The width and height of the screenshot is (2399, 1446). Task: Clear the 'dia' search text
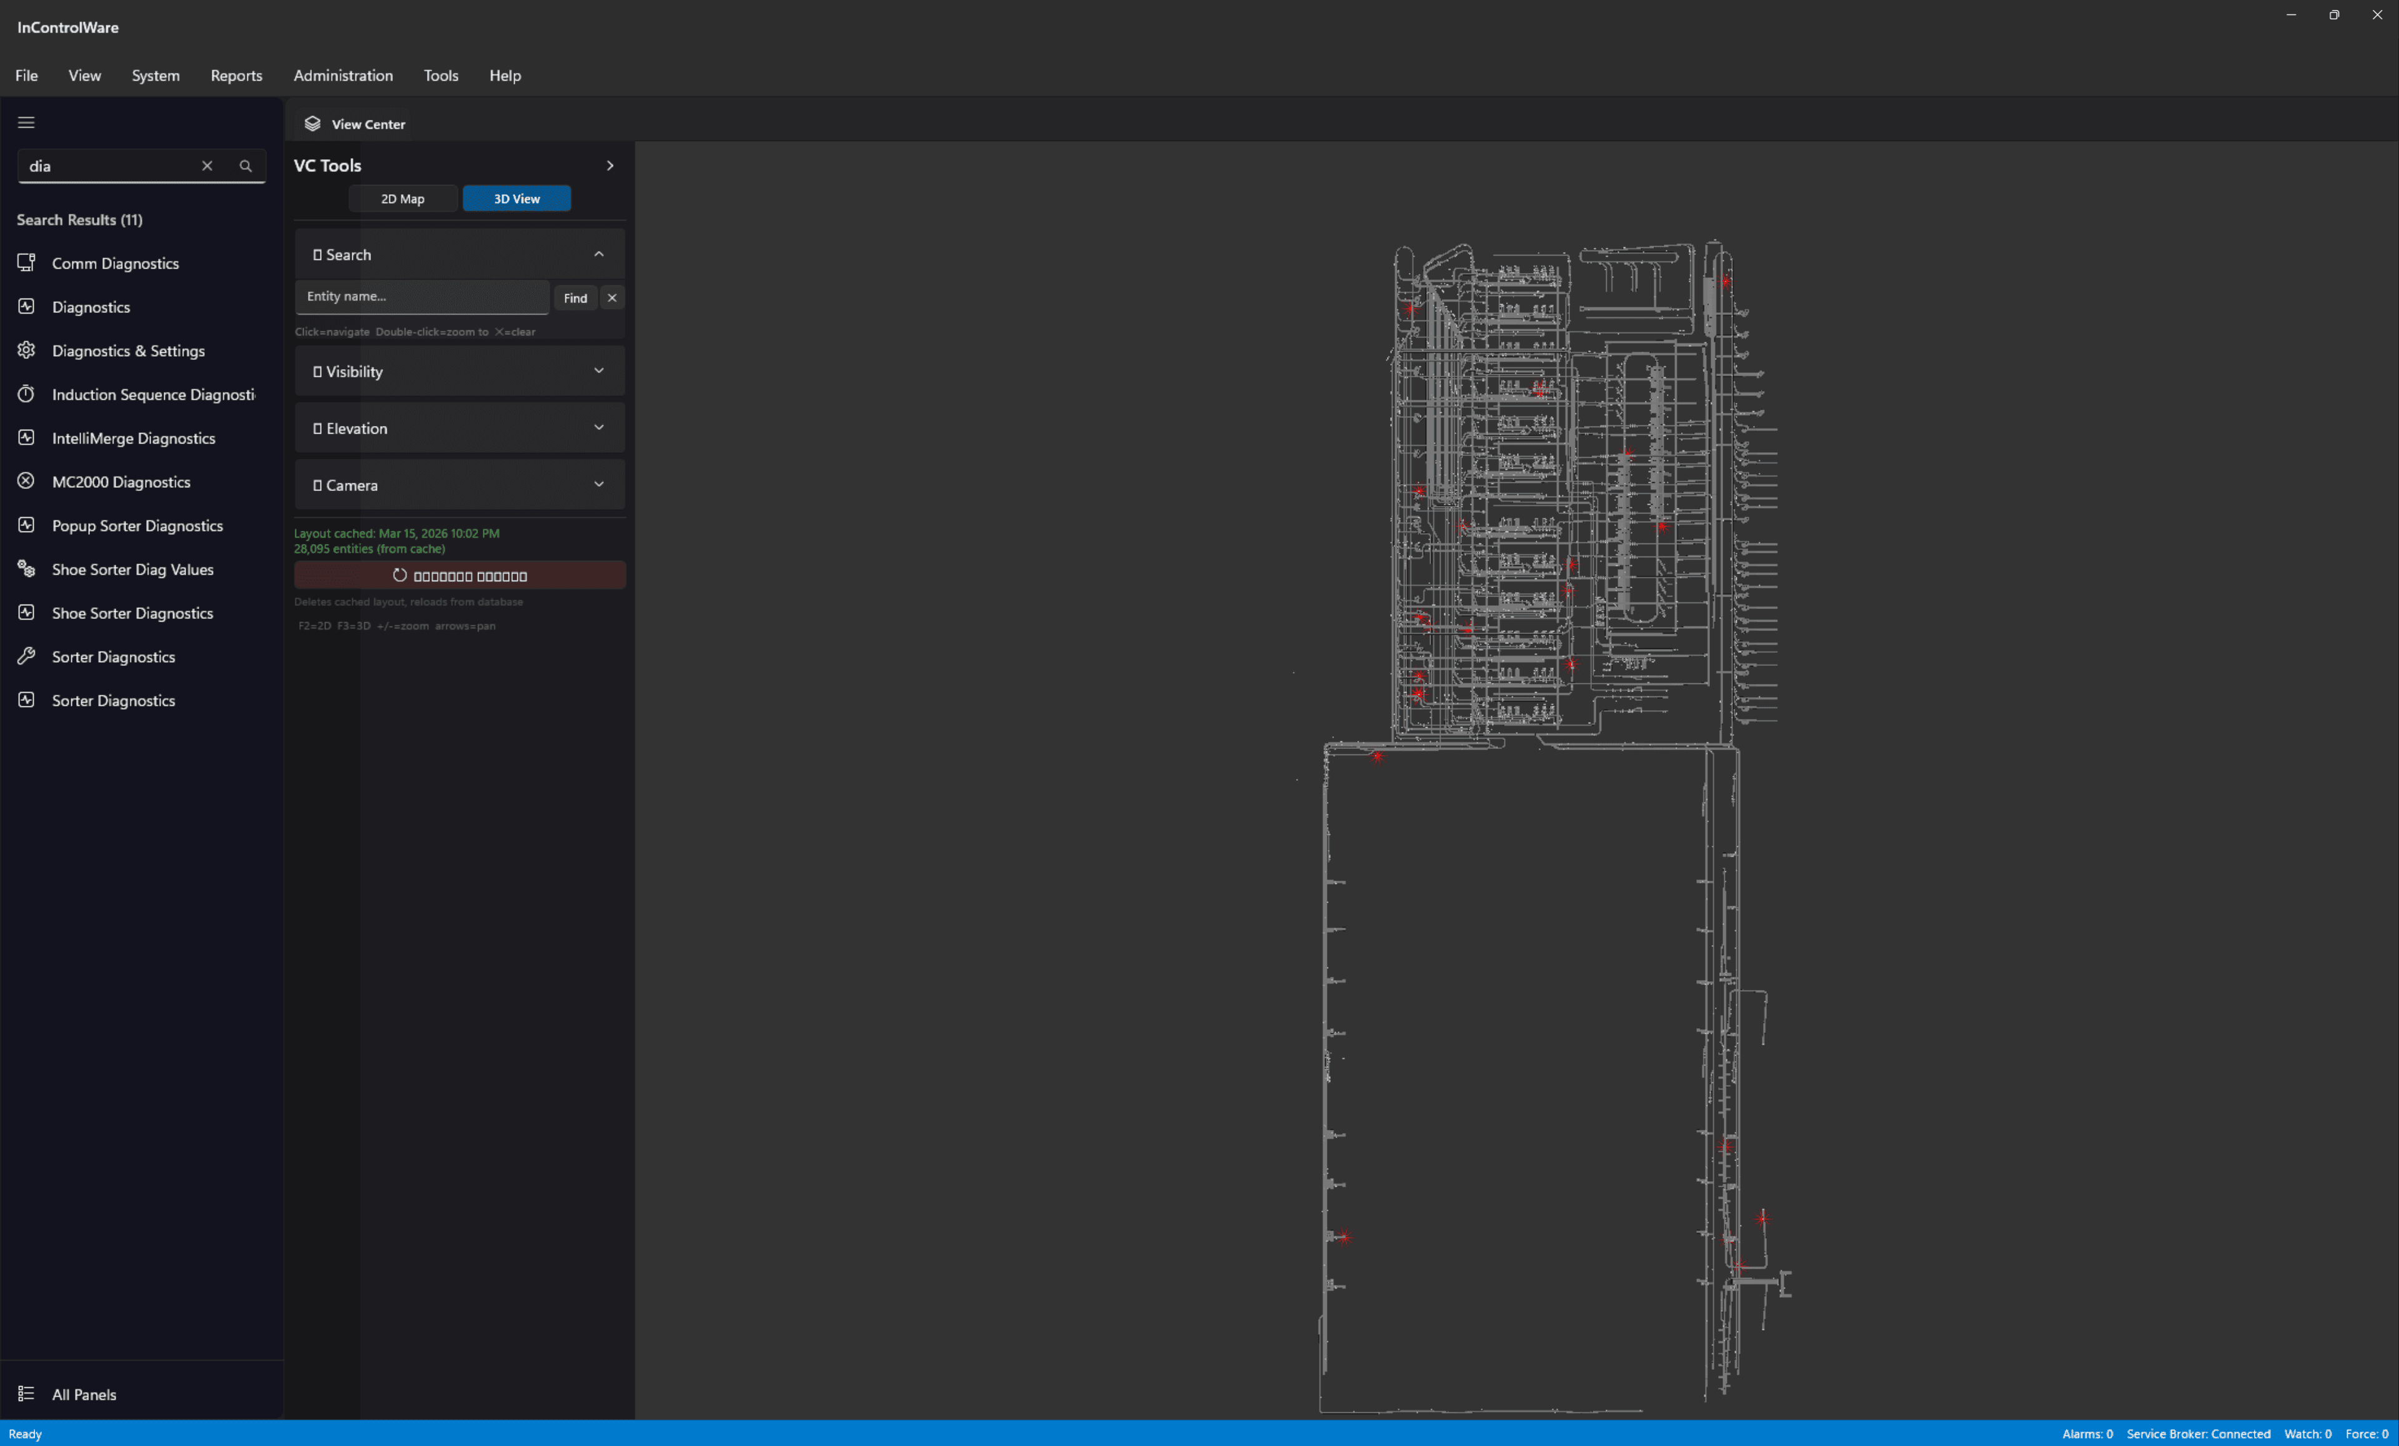(x=206, y=166)
